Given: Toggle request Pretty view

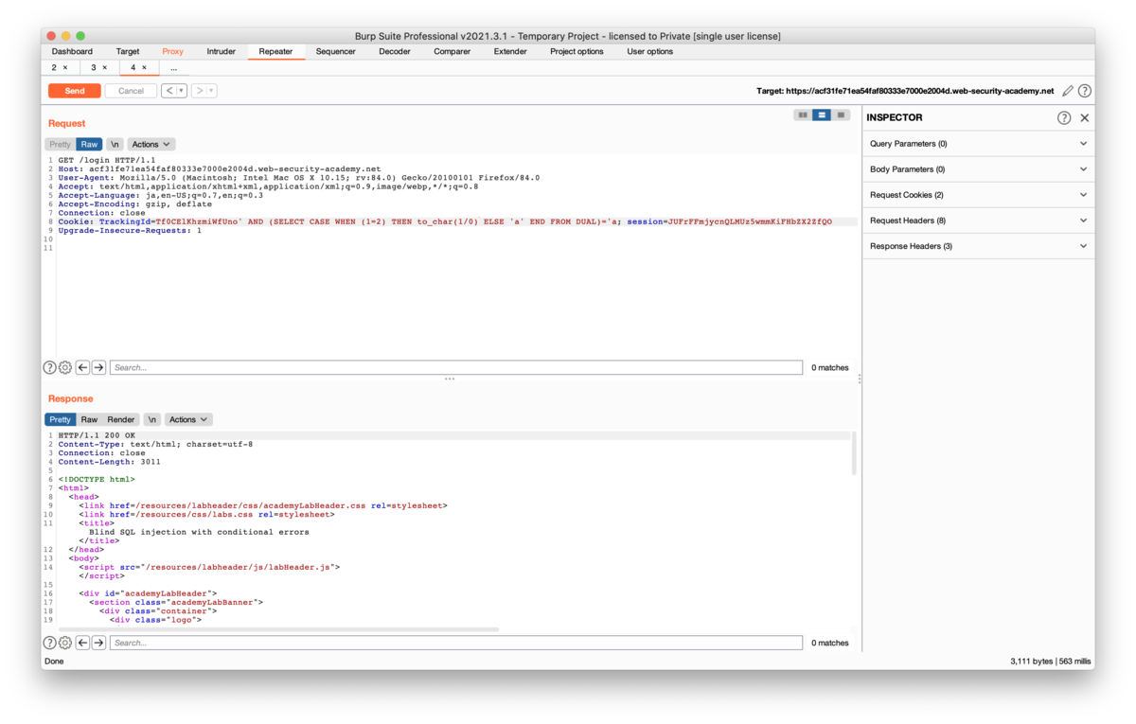Looking at the screenshot, I should (60, 144).
